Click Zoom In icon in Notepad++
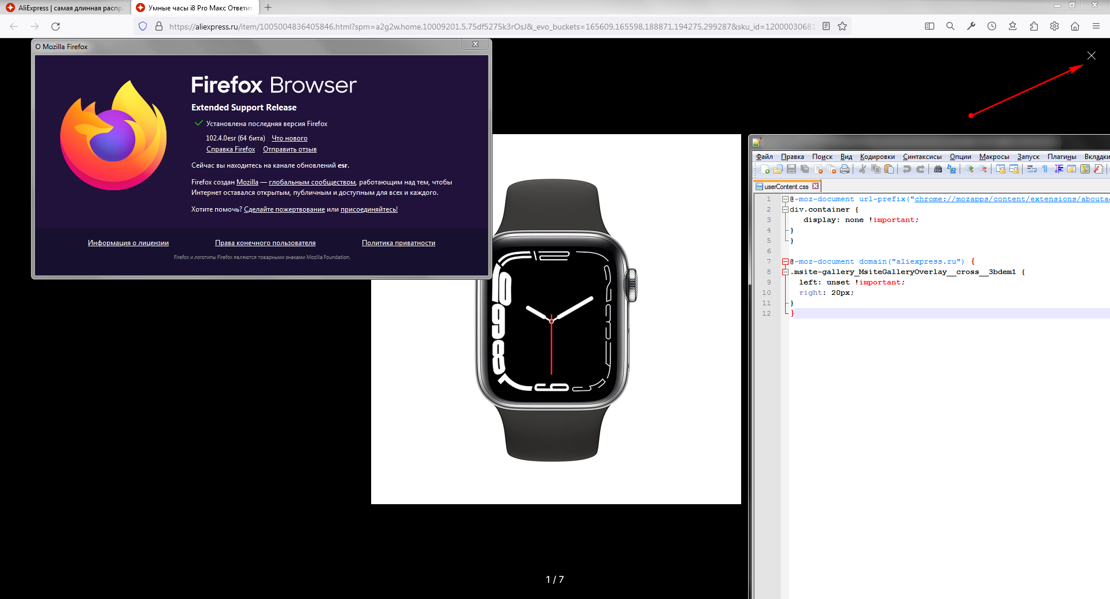This screenshot has width=1110, height=599. [x=970, y=169]
